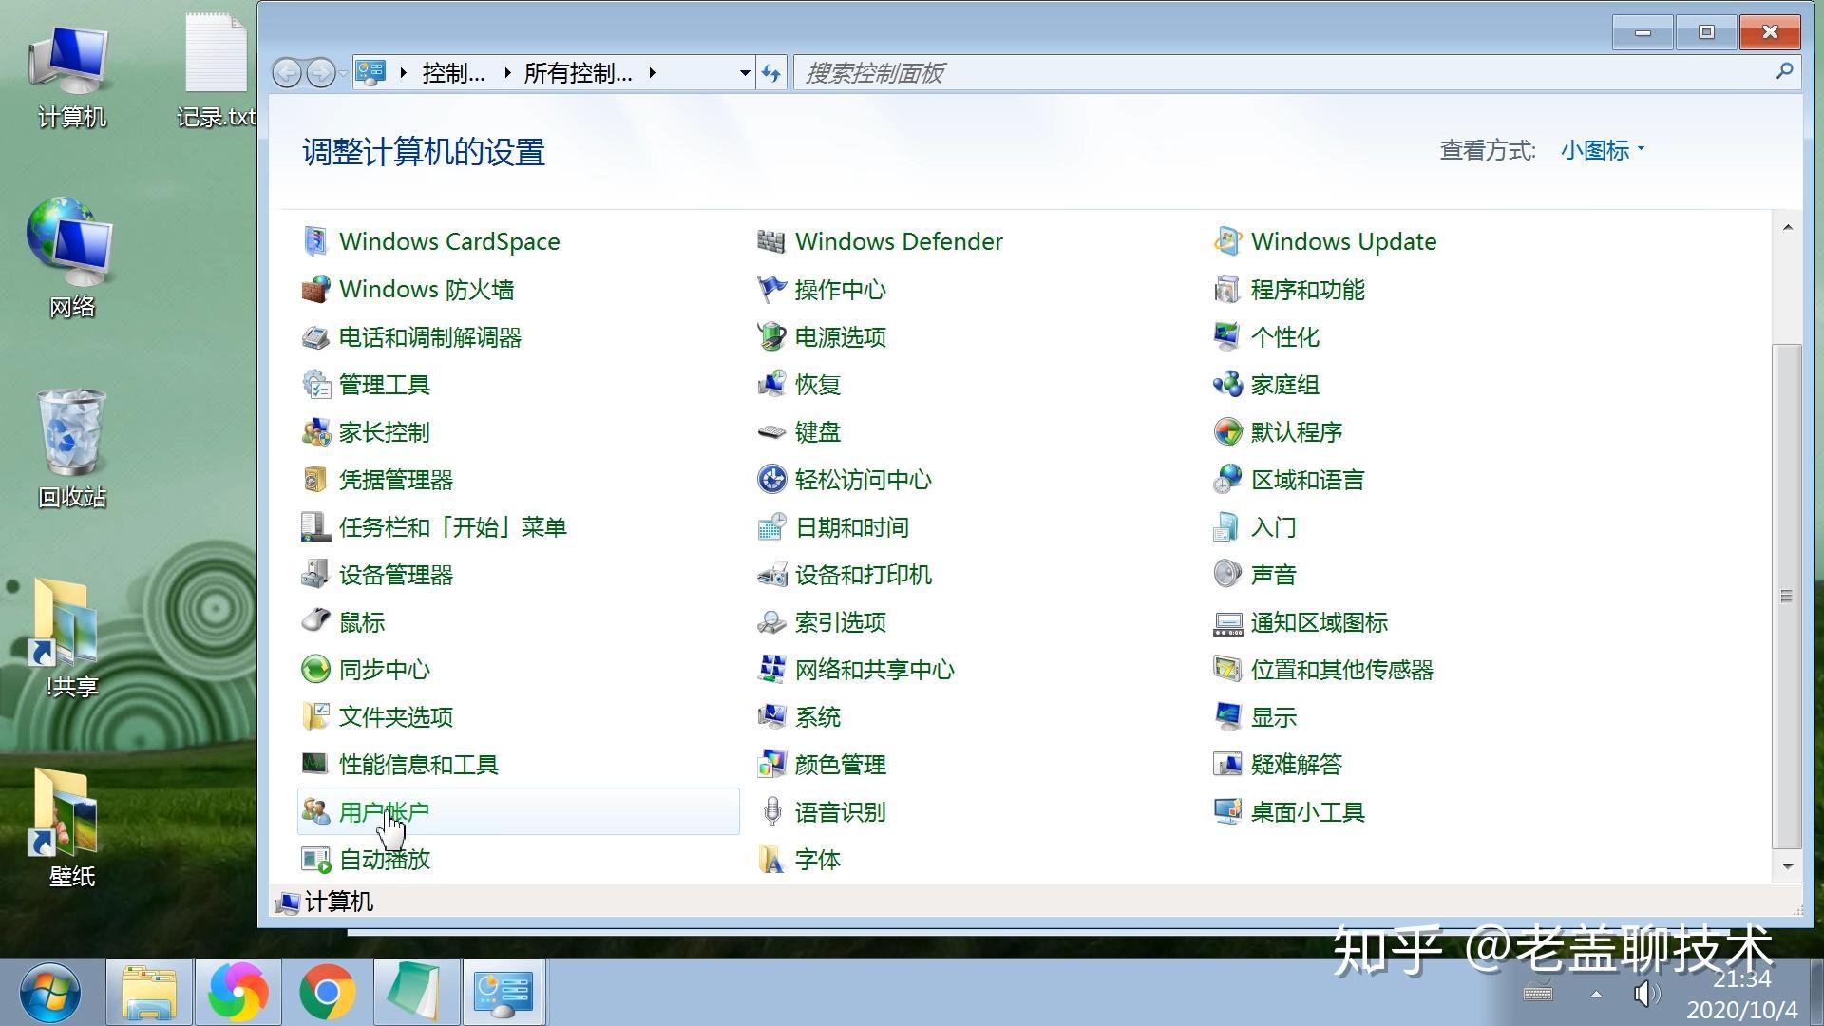
Task: Click the 默认程序 icon
Action: (1227, 431)
